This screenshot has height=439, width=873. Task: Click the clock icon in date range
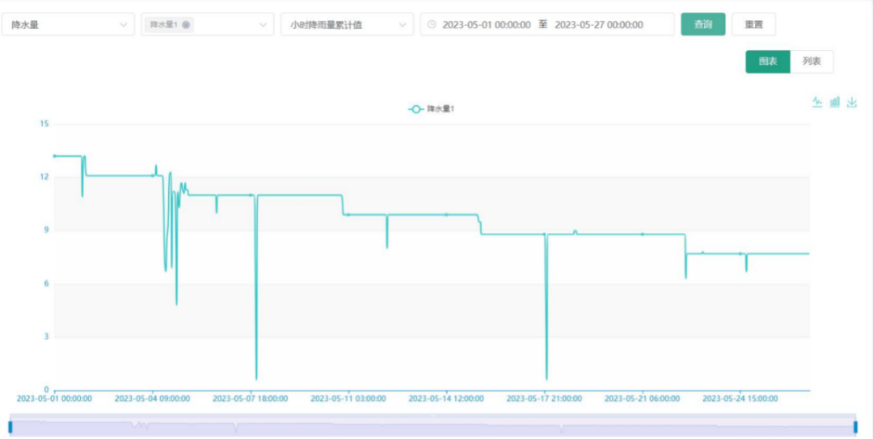[x=432, y=24]
